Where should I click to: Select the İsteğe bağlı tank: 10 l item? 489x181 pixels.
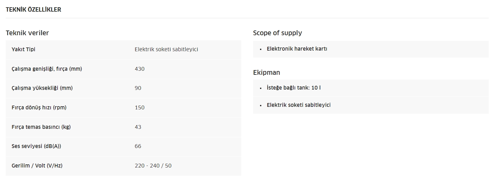pos(294,88)
